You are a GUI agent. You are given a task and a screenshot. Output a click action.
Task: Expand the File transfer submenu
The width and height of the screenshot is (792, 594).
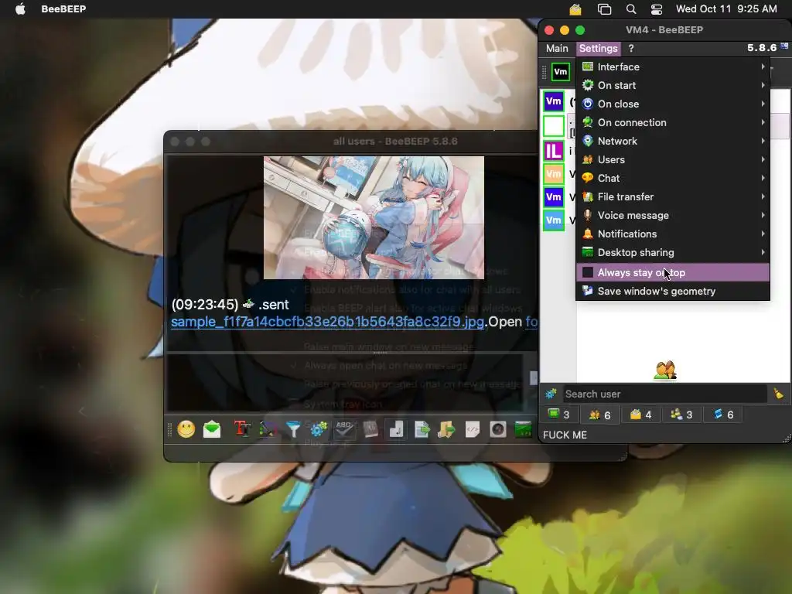[x=673, y=196]
